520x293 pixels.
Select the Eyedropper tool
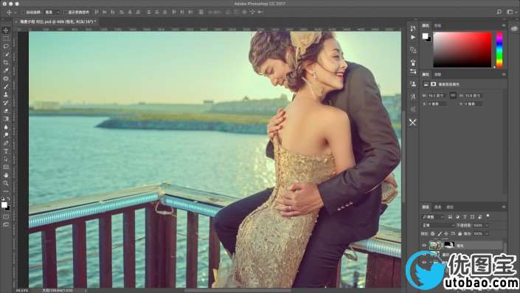click(6, 70)
